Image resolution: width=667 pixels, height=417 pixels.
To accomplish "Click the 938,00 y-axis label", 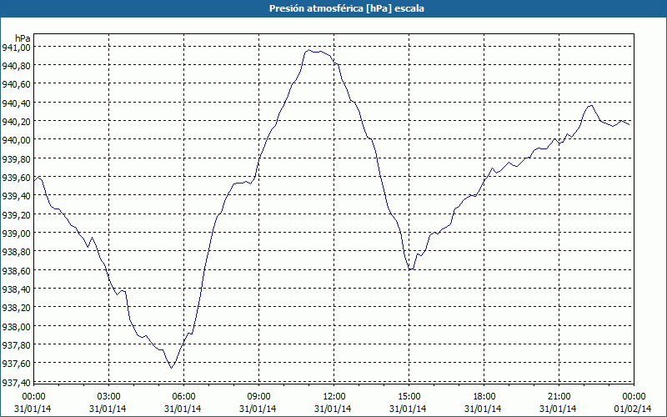I will coord(16,326).
